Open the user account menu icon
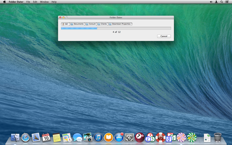The image size is (232, 145). click(216, 2)
